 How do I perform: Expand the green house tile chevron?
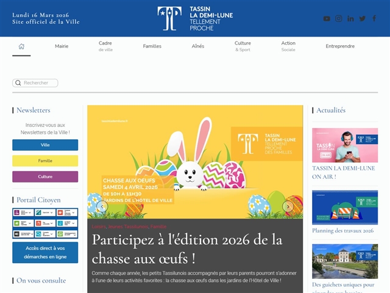pyautogui.click(x=30, y=223)
